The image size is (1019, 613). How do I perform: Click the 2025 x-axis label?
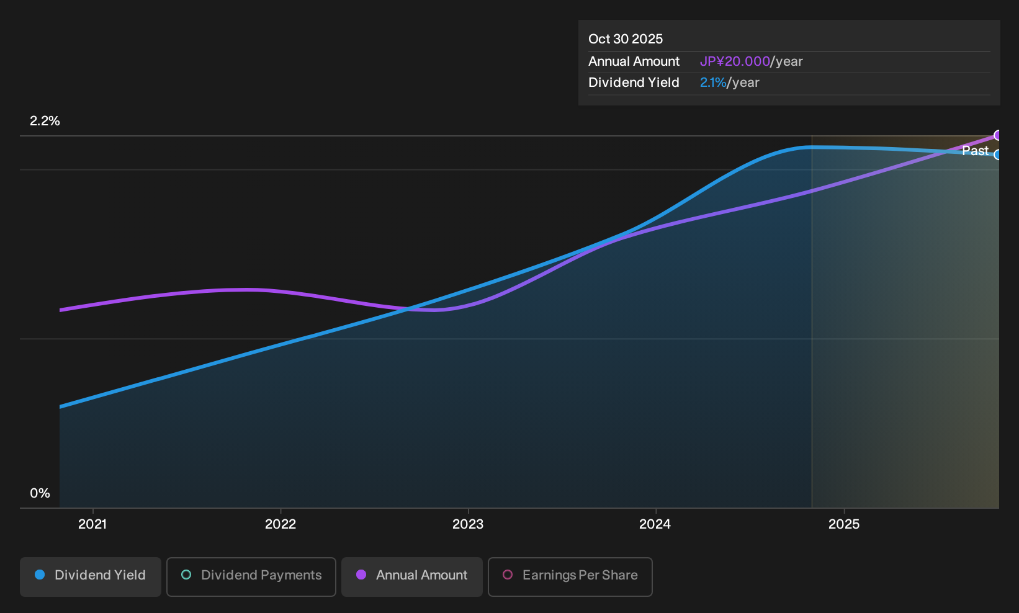pos(844,524)
